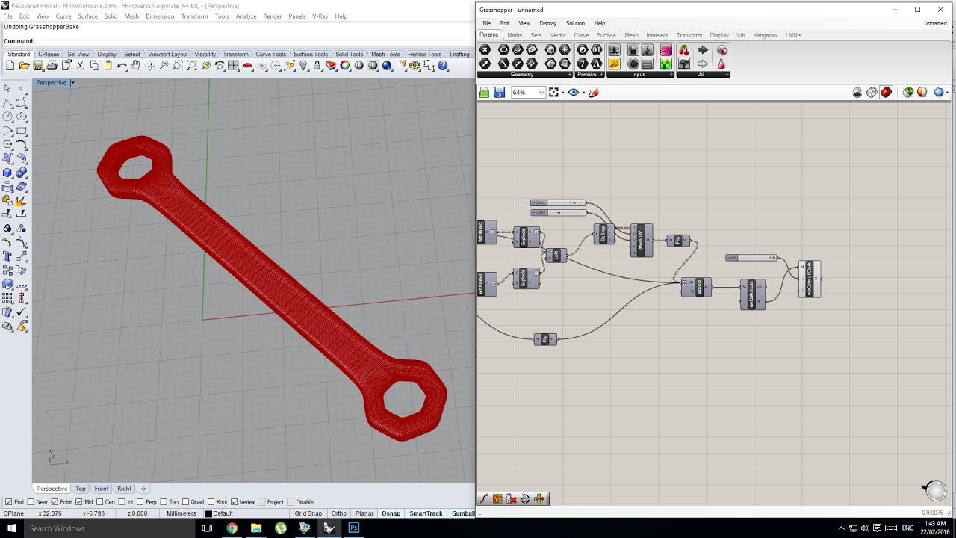The width and height of the screenshot is (956, 538).
Task: Add the pink flask Util component
Action: point(721,64)
